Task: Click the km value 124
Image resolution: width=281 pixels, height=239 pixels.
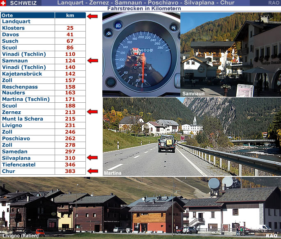Action: point(70,61)
